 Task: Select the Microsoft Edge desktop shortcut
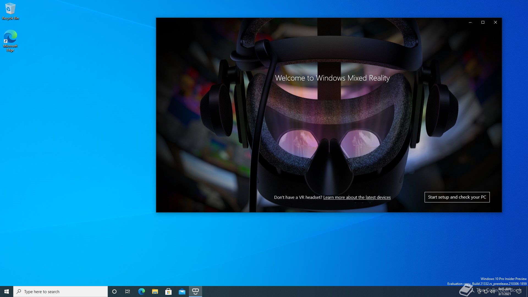point(10,41)
